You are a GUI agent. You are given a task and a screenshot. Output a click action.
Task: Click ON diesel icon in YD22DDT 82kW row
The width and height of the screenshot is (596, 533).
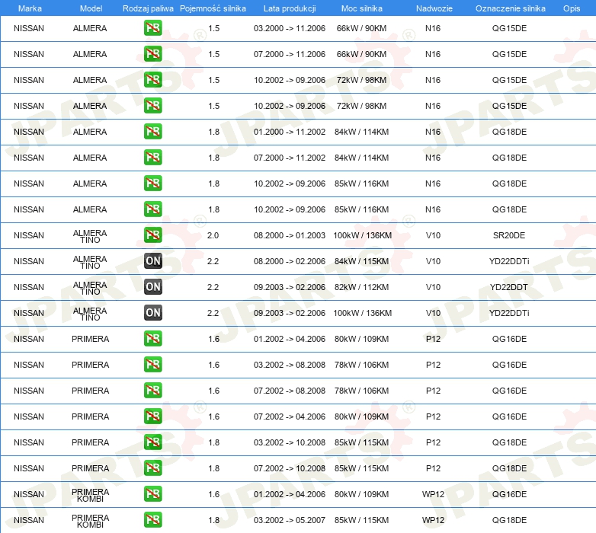tap(152, 287)
